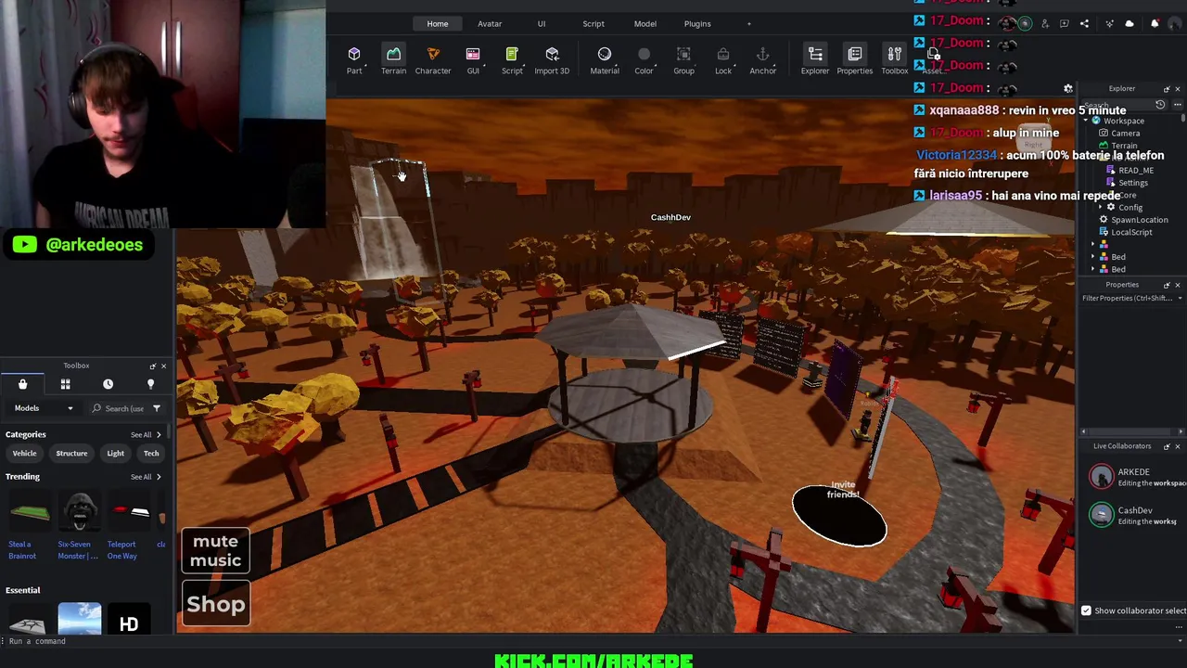
Task: Toggle the Explorer panel button
Action: tap(815, 59)
